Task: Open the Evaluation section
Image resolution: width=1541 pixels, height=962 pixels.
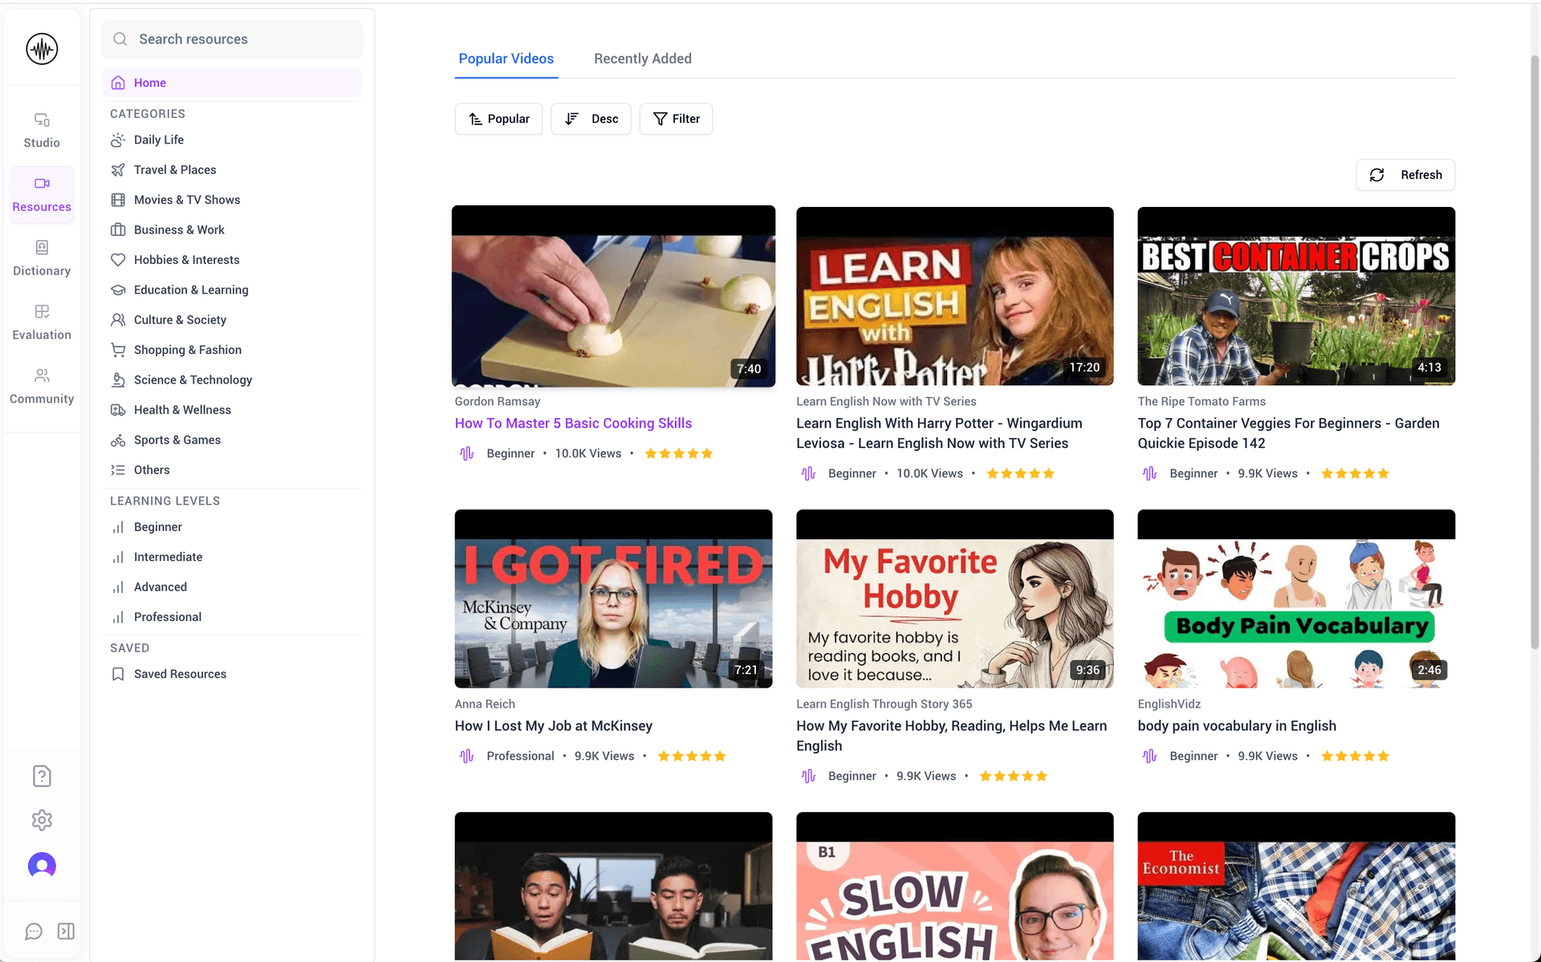Action: pyautogui.click(x=41, y=321)
